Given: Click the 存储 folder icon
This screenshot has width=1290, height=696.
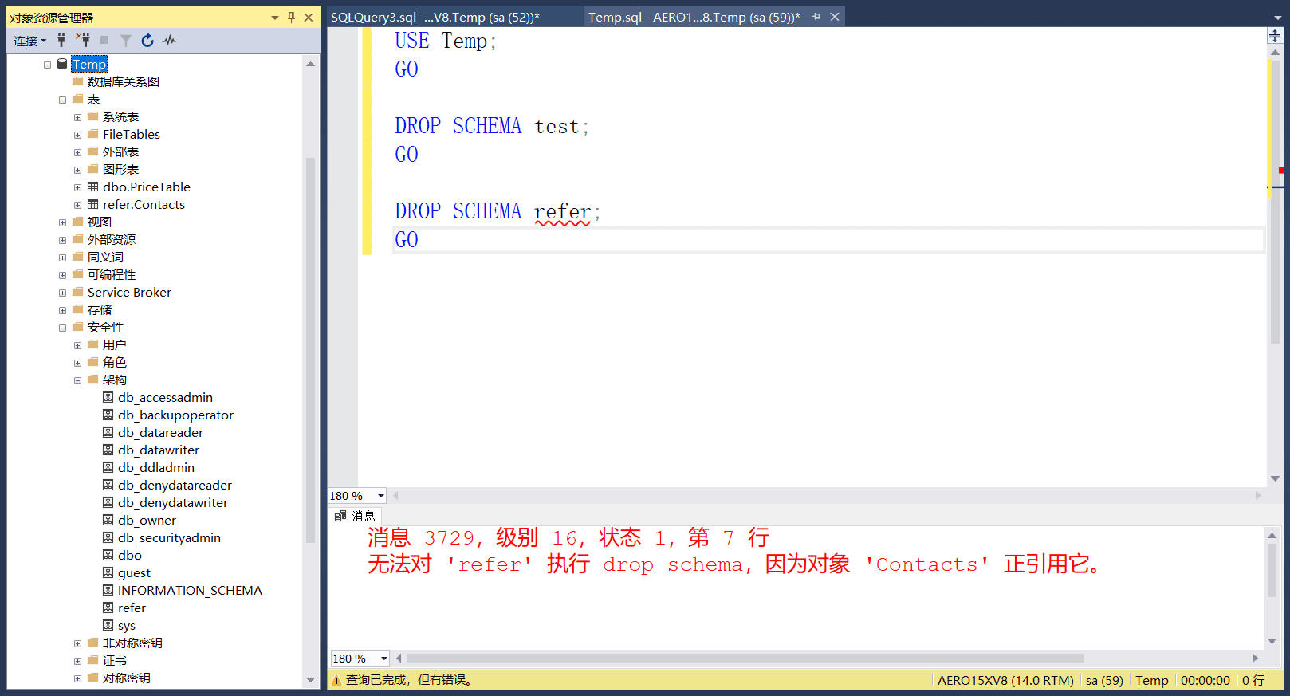Looking at the screenshot, I should [78, 309].
